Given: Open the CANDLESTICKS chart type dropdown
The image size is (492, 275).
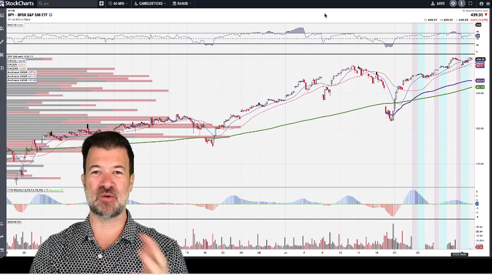Looking at the screenshot, I should pos(150,3).
